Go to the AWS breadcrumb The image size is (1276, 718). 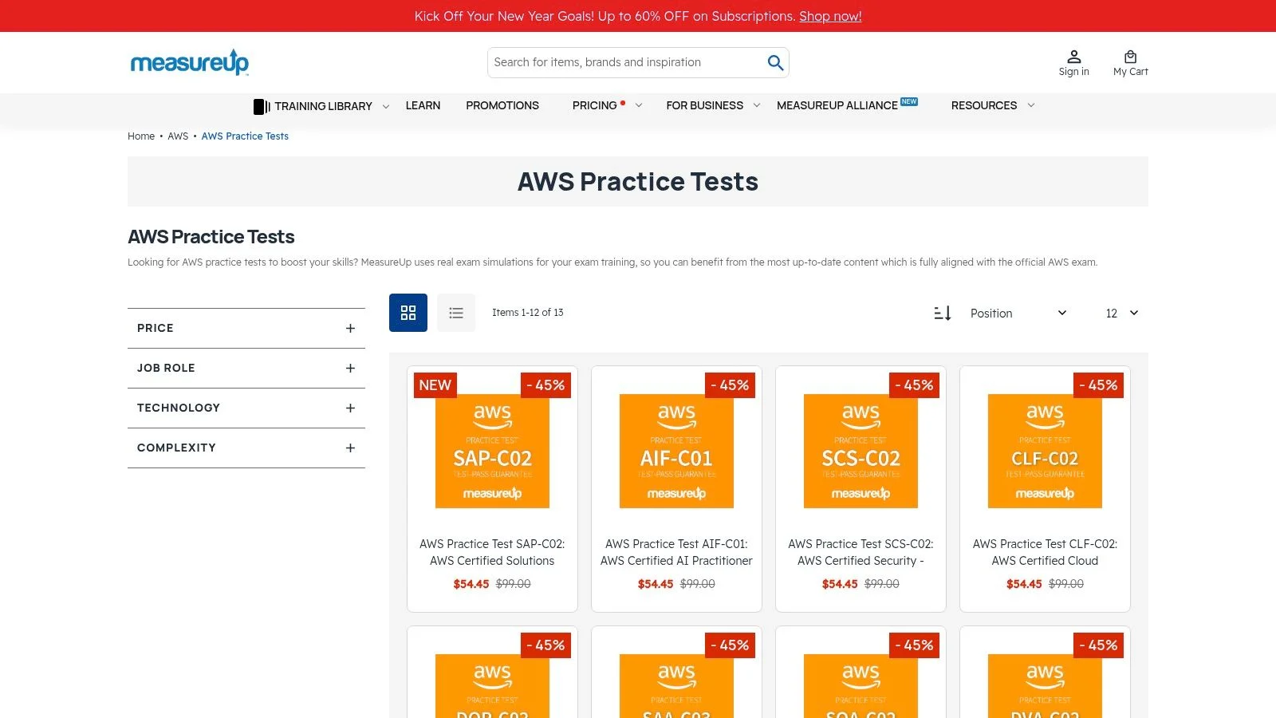[x=178, y=136]
